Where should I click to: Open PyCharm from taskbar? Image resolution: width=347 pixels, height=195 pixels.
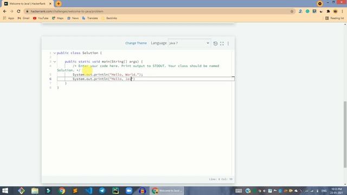[115, 191]
